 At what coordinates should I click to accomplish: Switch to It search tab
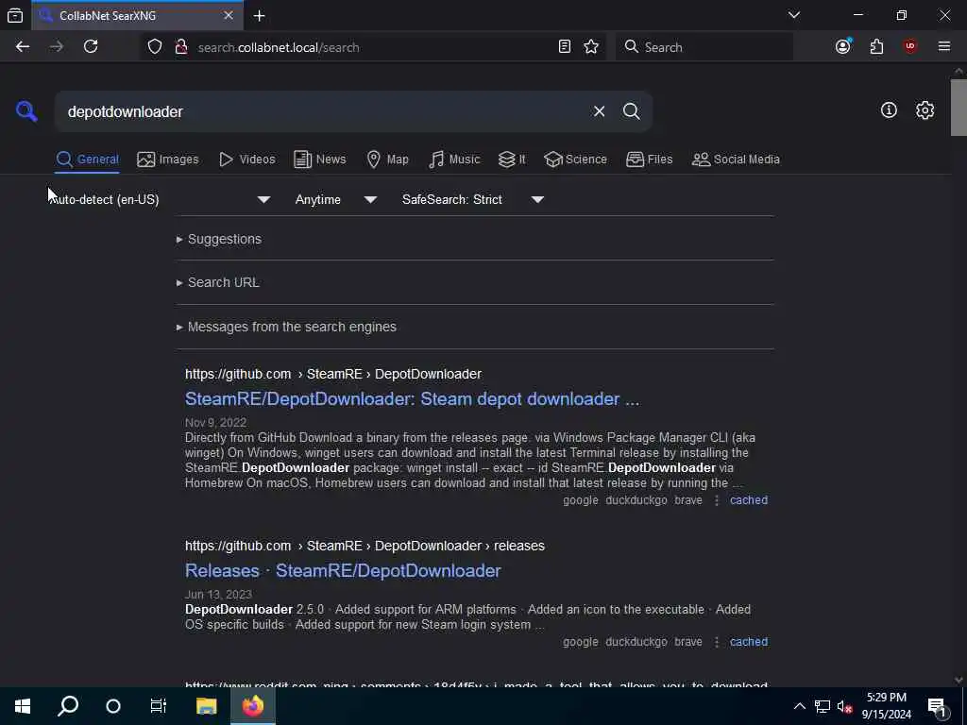512,159
